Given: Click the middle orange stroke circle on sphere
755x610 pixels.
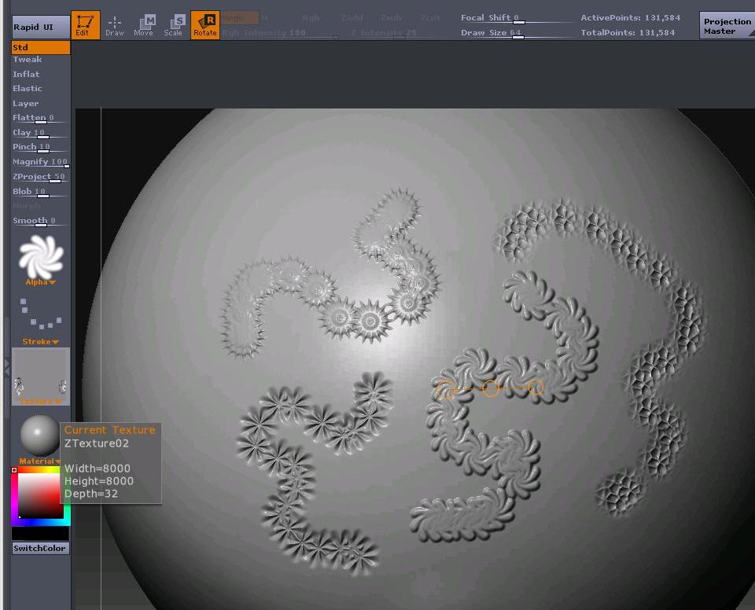Looking at the screenshot, I should pos(491,388).
